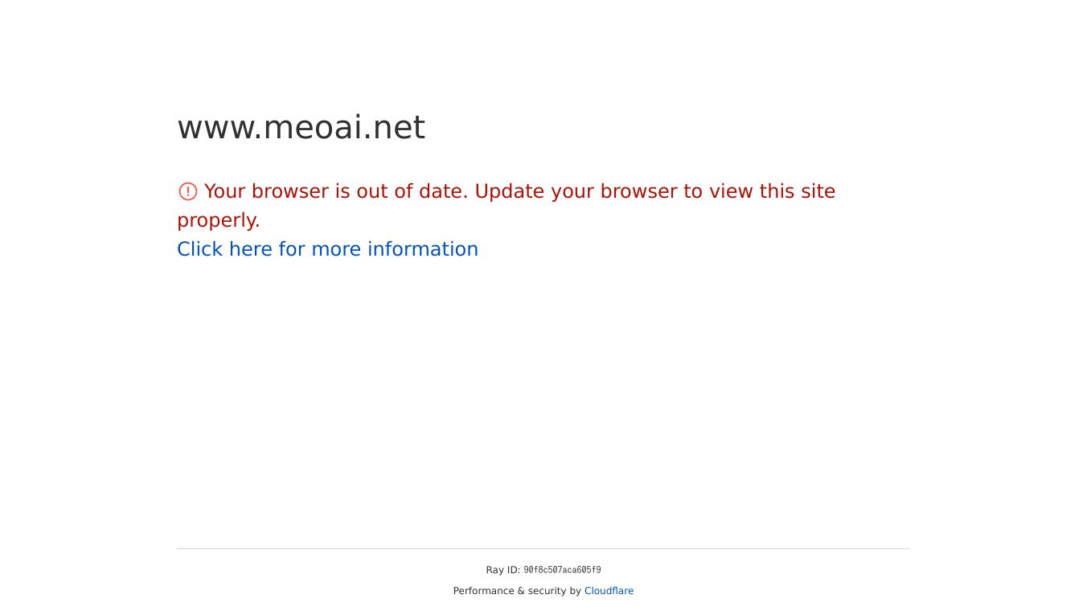Click the horizontal divider above the footer
The width and height of the screenshot is (1087, 611).
point(543,548)
